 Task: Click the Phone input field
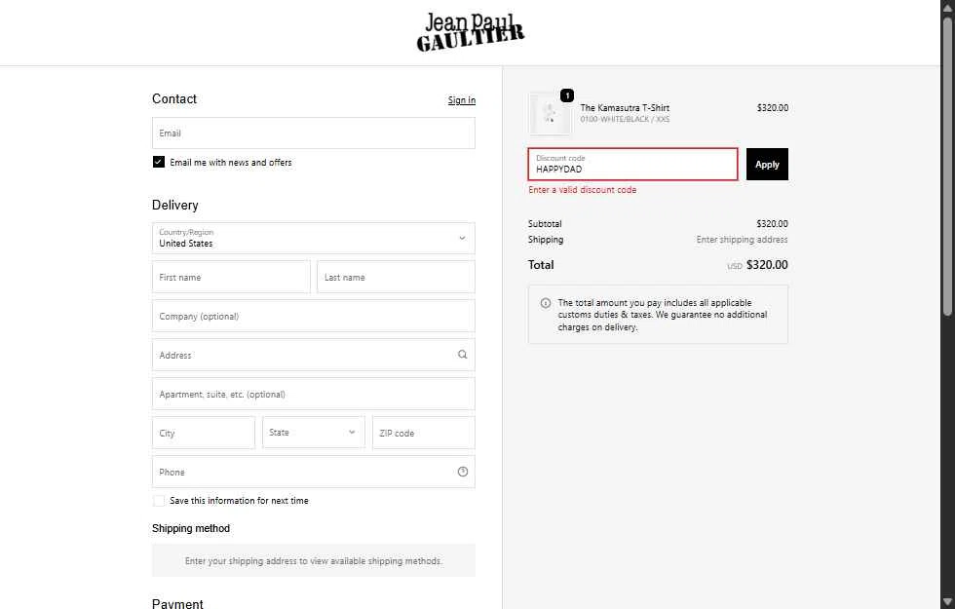point(313,472)
